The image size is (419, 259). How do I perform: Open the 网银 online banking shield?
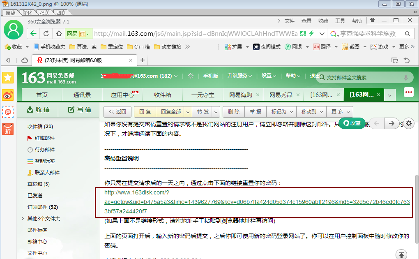click(294, 47)
